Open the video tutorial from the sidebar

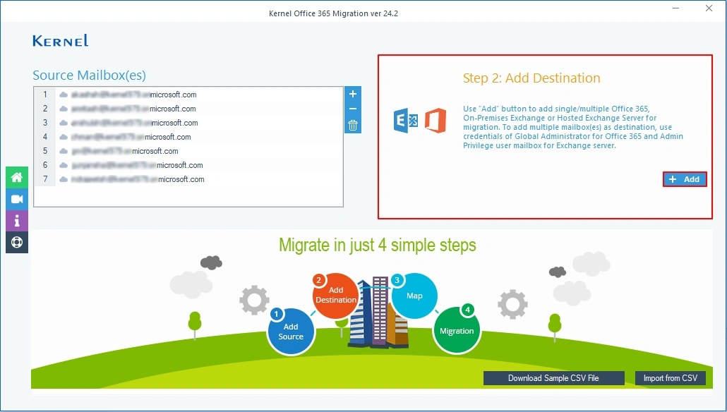pyautogui.click(x=16, y=199)
